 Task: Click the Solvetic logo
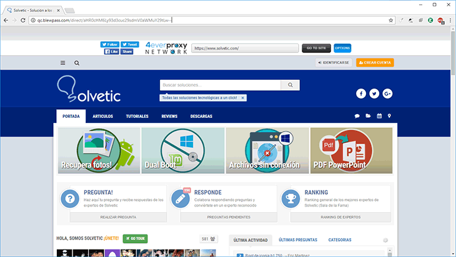(x=89, y=89)
